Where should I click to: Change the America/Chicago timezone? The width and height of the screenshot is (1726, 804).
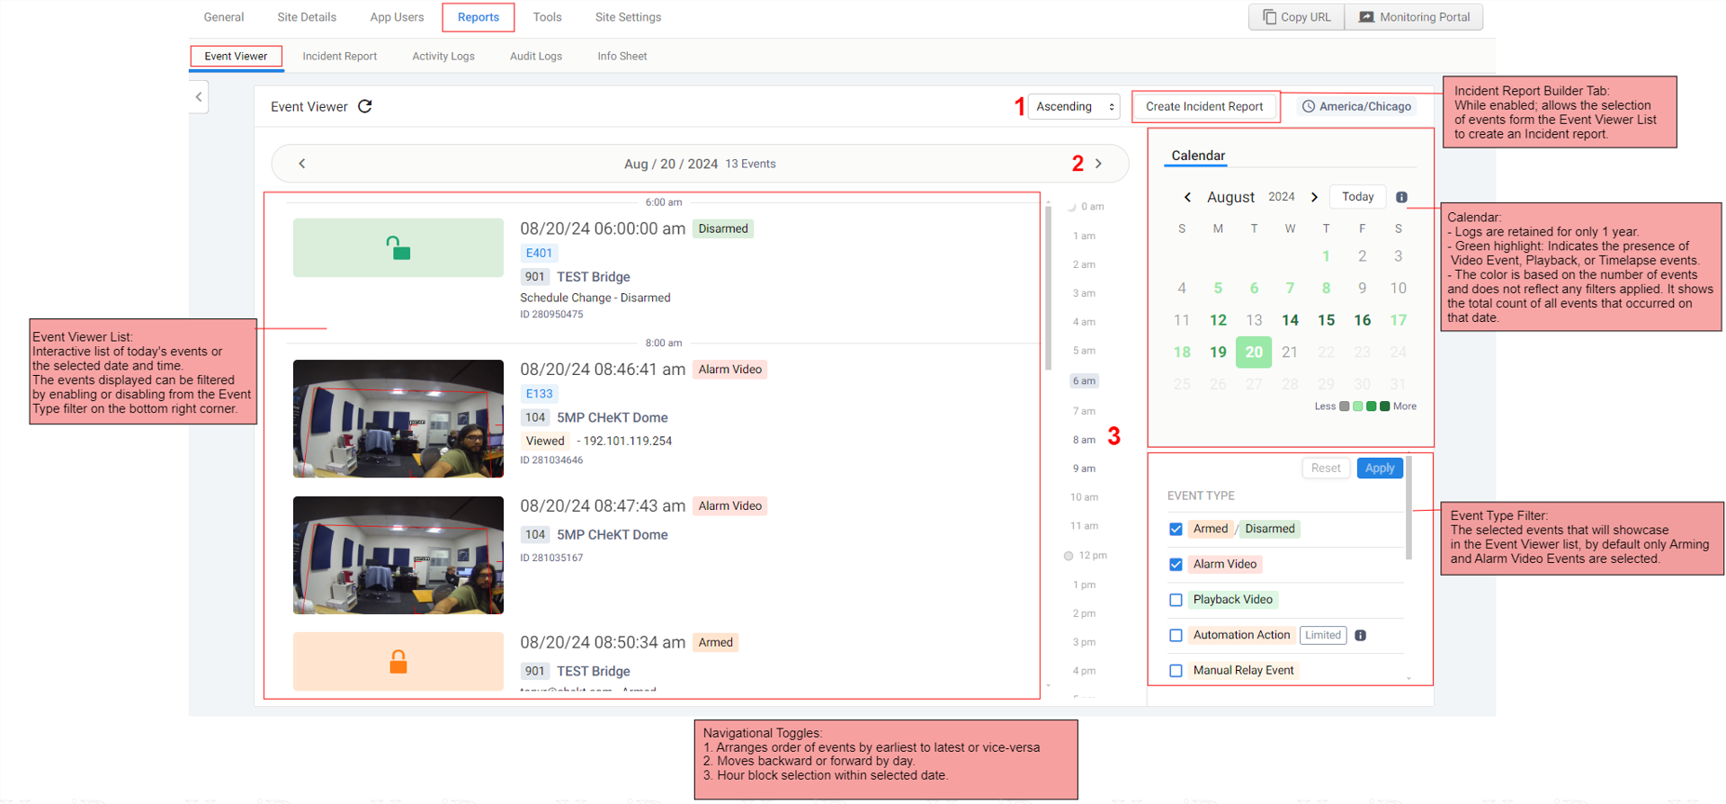pos(1357,106)
